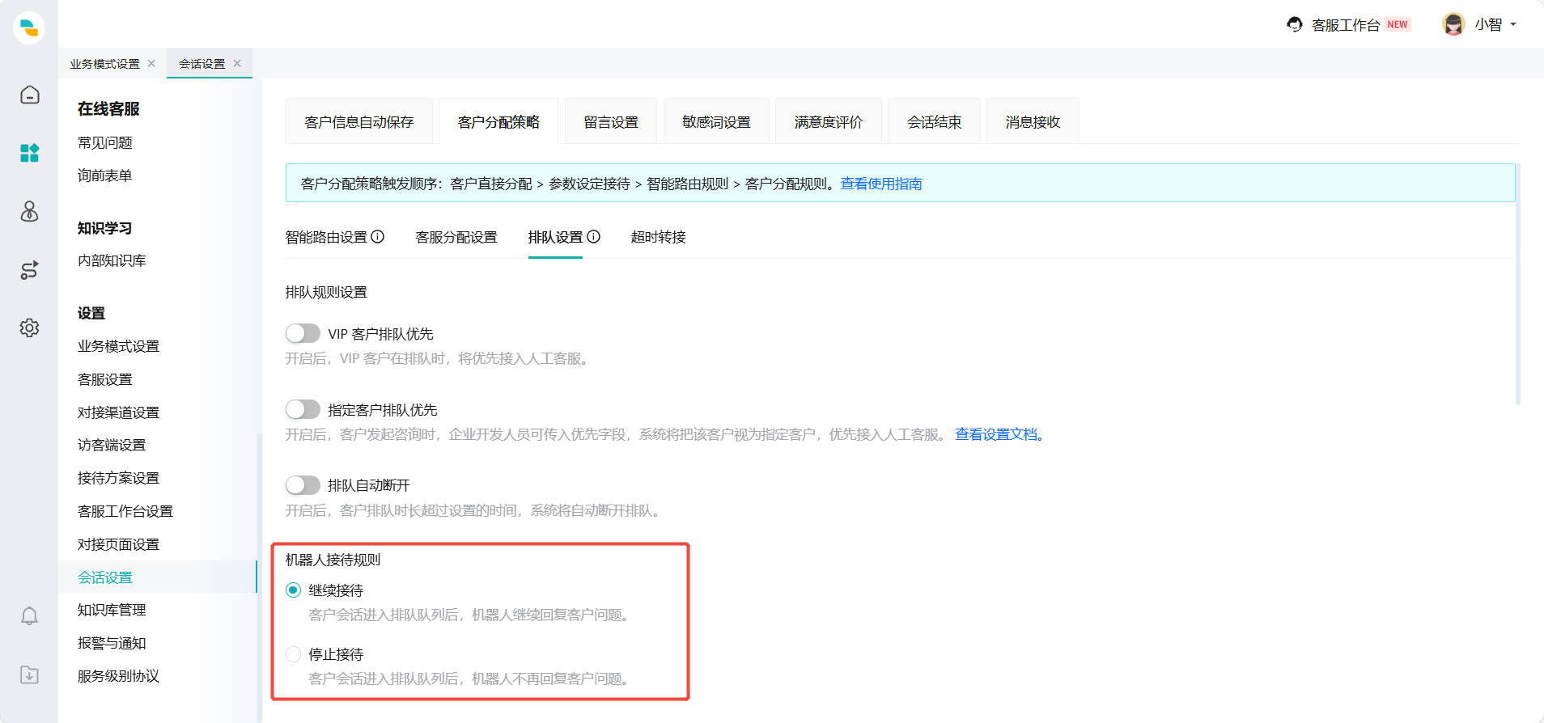Screen dimensions: 1544x723
Task: Click the main content vertical scrollbar
Action: pyautogui.click(x=1517, y=283)
